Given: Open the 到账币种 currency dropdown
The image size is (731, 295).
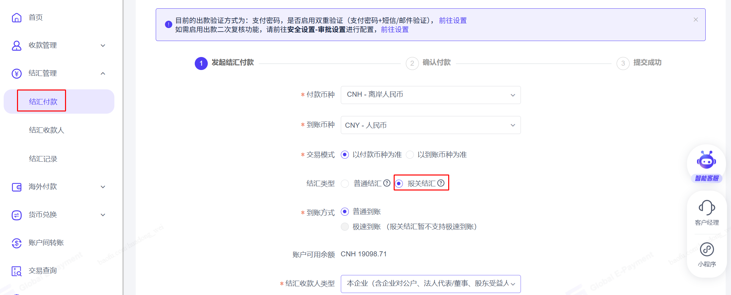Looking at the screenshot, I should (431, 125).
